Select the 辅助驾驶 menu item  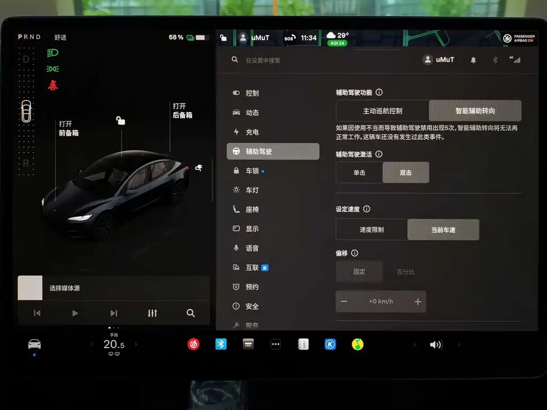tap(273, 151)
